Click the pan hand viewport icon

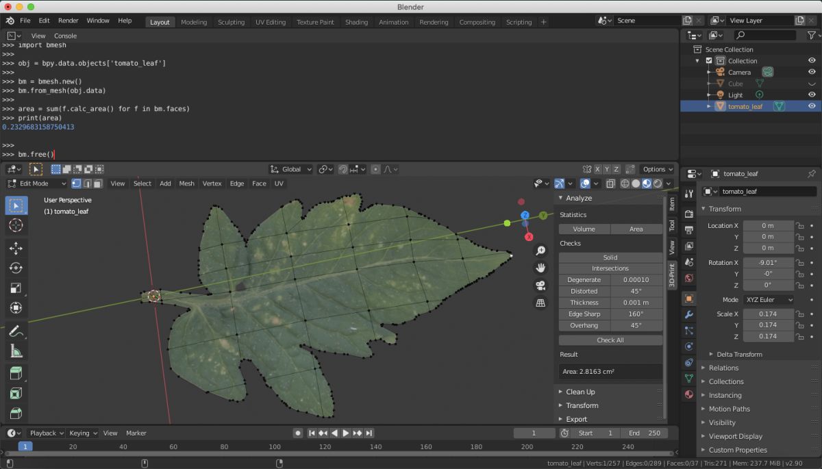(x=540, y=268)
